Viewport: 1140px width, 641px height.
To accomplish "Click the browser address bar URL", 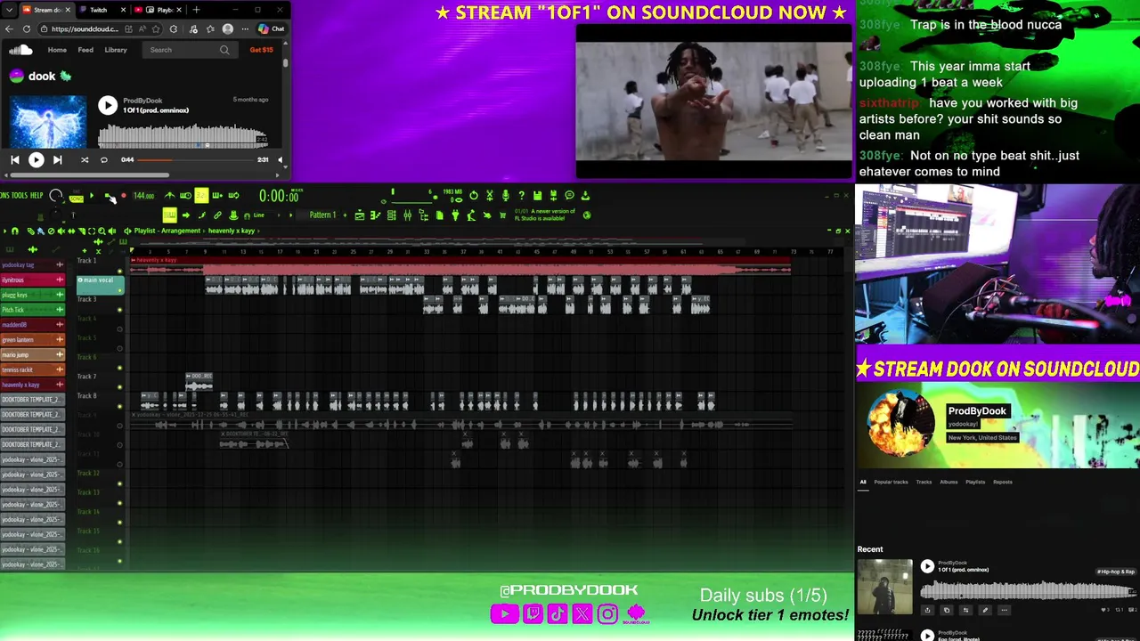I will pyautogui.click(x=84, y=28).
